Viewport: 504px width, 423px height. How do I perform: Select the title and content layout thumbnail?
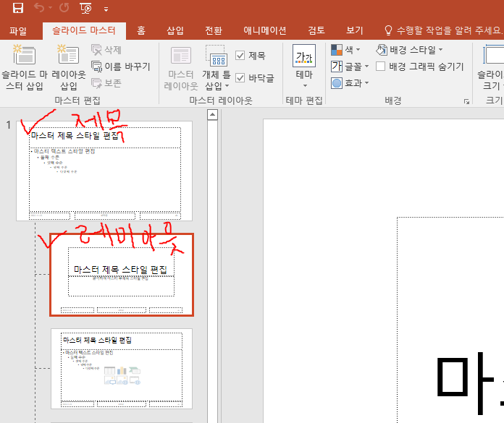pyautogui.click(x=122, y=369)
